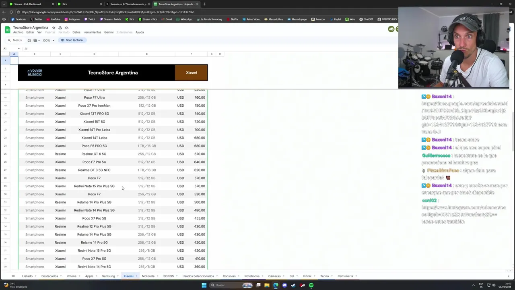Click the print icon in toolbar

click(29, 40)
